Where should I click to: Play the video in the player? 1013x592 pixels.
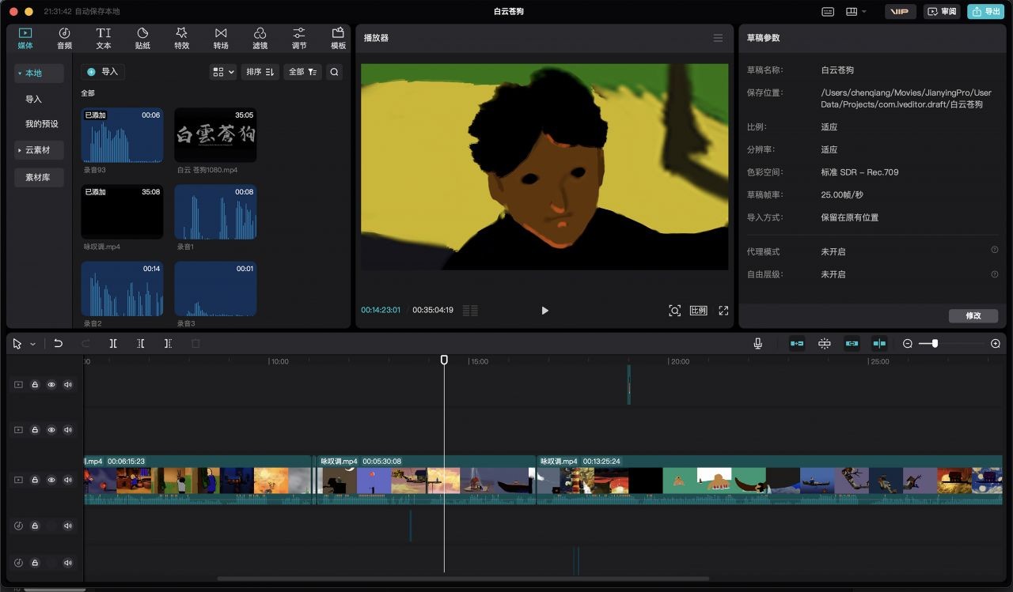coord(544,311)
